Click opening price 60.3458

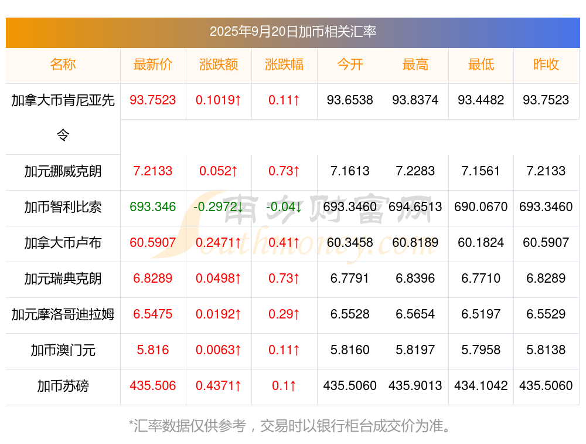350,242
